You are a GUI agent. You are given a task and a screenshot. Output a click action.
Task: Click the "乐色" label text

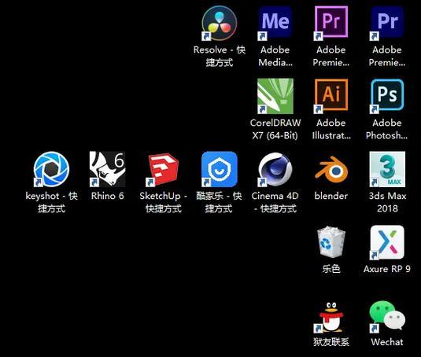click(331, 268)
